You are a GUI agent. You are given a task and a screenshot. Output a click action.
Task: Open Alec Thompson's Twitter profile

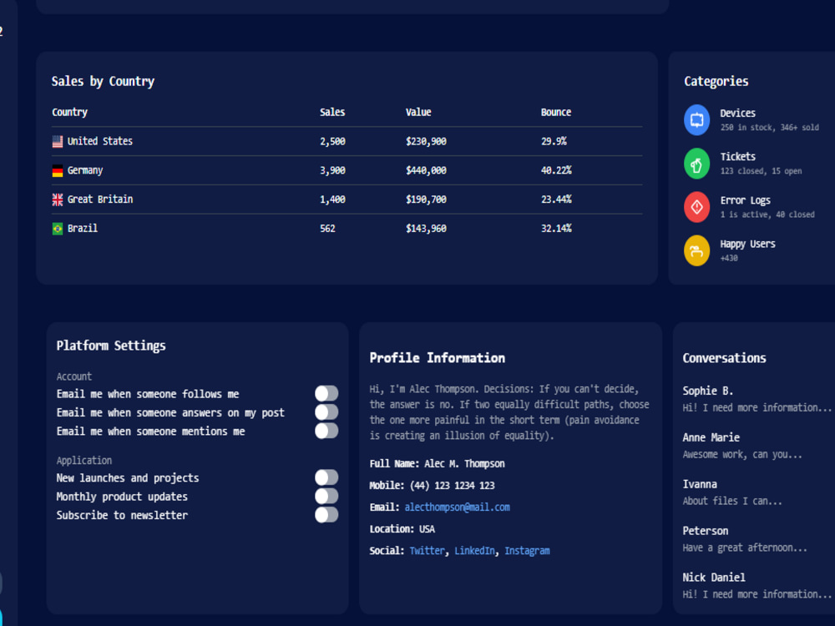428,550
